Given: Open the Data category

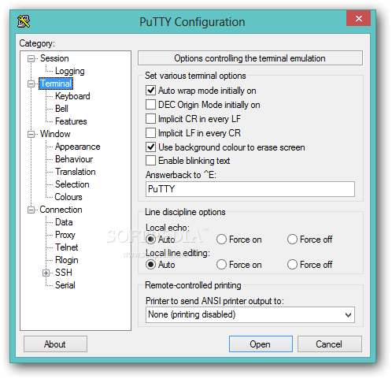Looking at the screenshot, I should coord(64,222).
